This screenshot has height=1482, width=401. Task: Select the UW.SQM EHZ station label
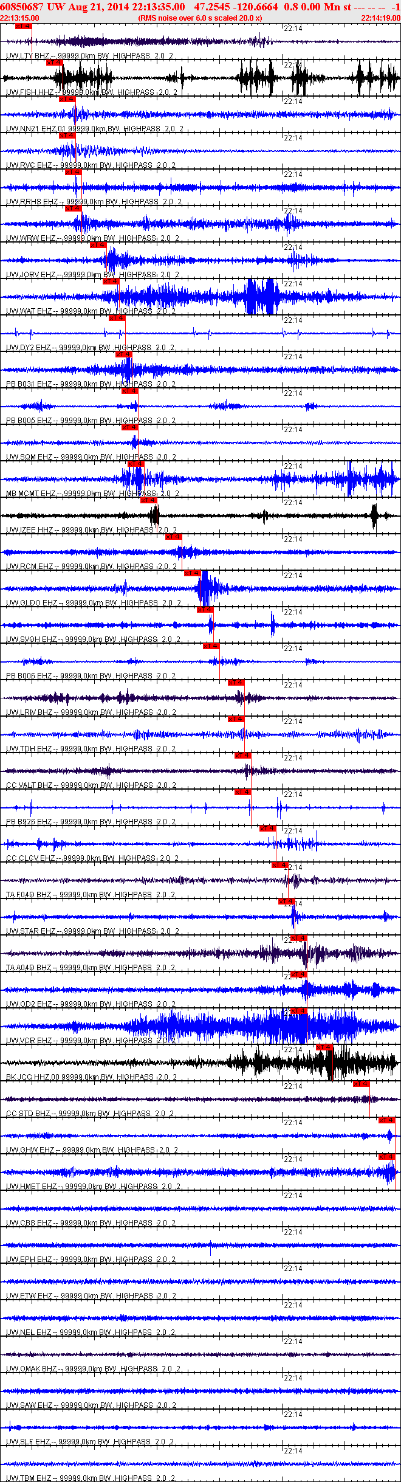click(x=91, y=457)
